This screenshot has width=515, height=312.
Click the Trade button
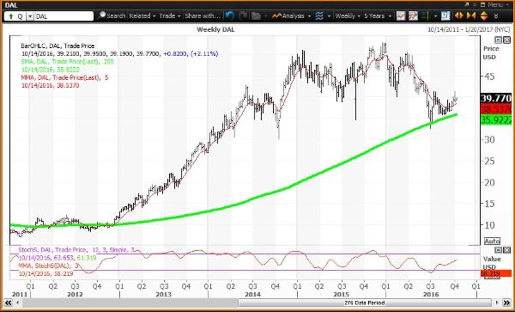(168, 16)
